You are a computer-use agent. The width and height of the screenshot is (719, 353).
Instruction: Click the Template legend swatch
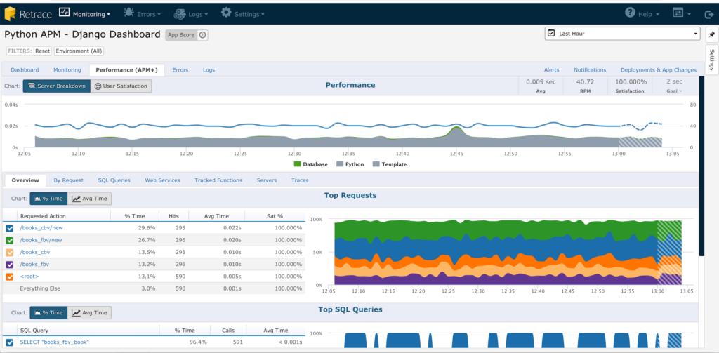pyautogui.click(x=376, y=164)
